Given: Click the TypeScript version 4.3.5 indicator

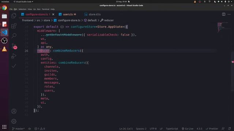Looking at the screenshot, I should tap(199, 129).
